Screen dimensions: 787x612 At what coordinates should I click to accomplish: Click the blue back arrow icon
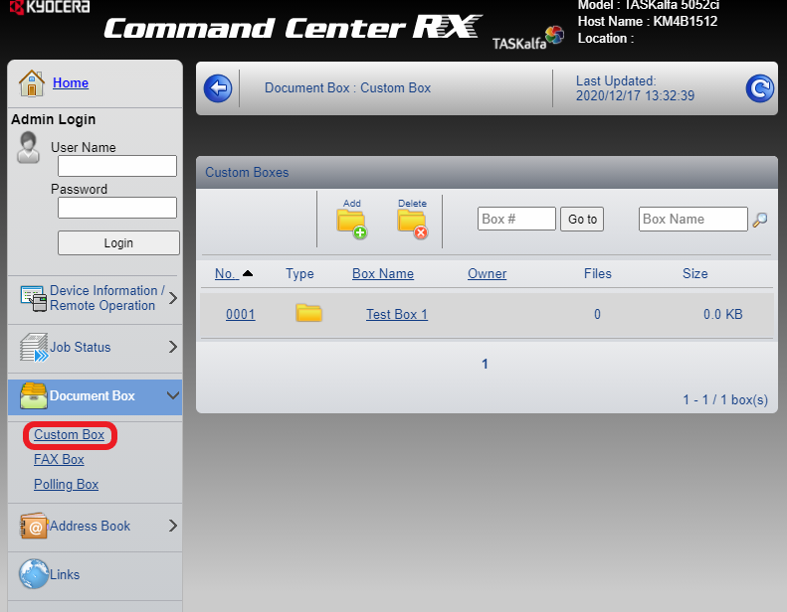[218, 88]
